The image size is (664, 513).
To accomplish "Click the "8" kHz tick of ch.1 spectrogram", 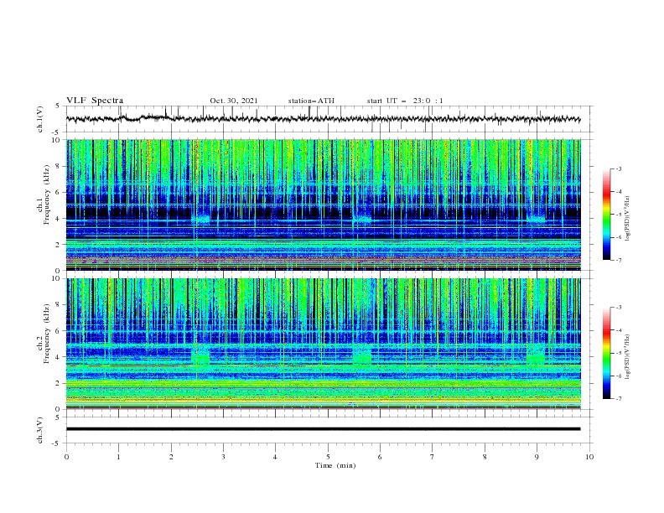I will [x=59, y=166].
